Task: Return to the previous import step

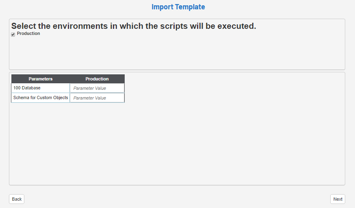Action: [x=17, y=199]
